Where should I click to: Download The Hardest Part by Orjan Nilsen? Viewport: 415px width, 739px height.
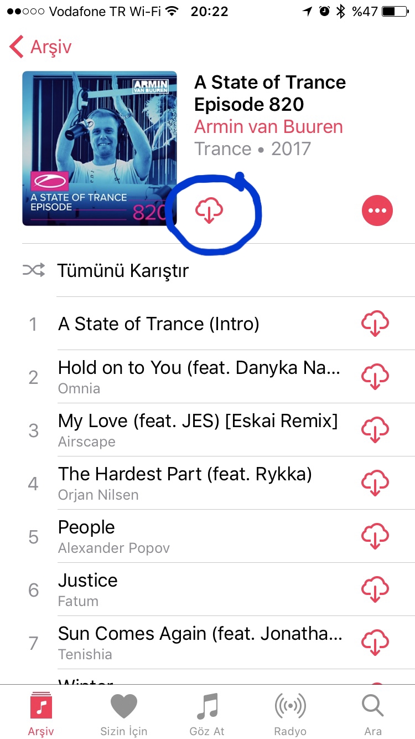pos(375,483)
